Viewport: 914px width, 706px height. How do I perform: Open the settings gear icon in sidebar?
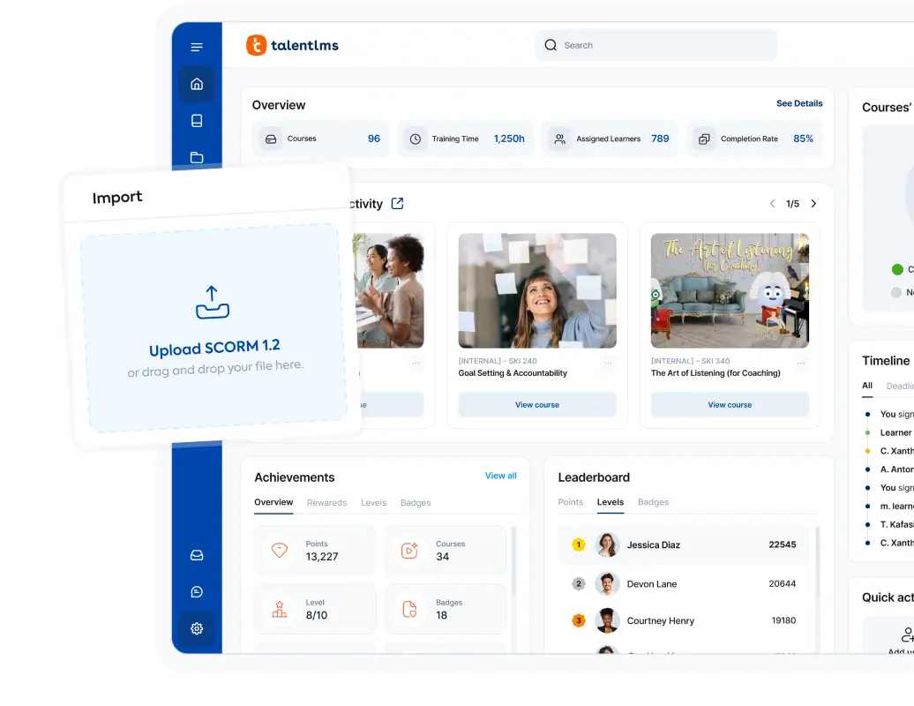197,628
